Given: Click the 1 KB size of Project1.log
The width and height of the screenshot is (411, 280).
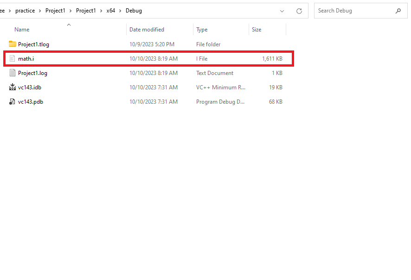Looking at the screenshot, I should click(x=277, y=73).
